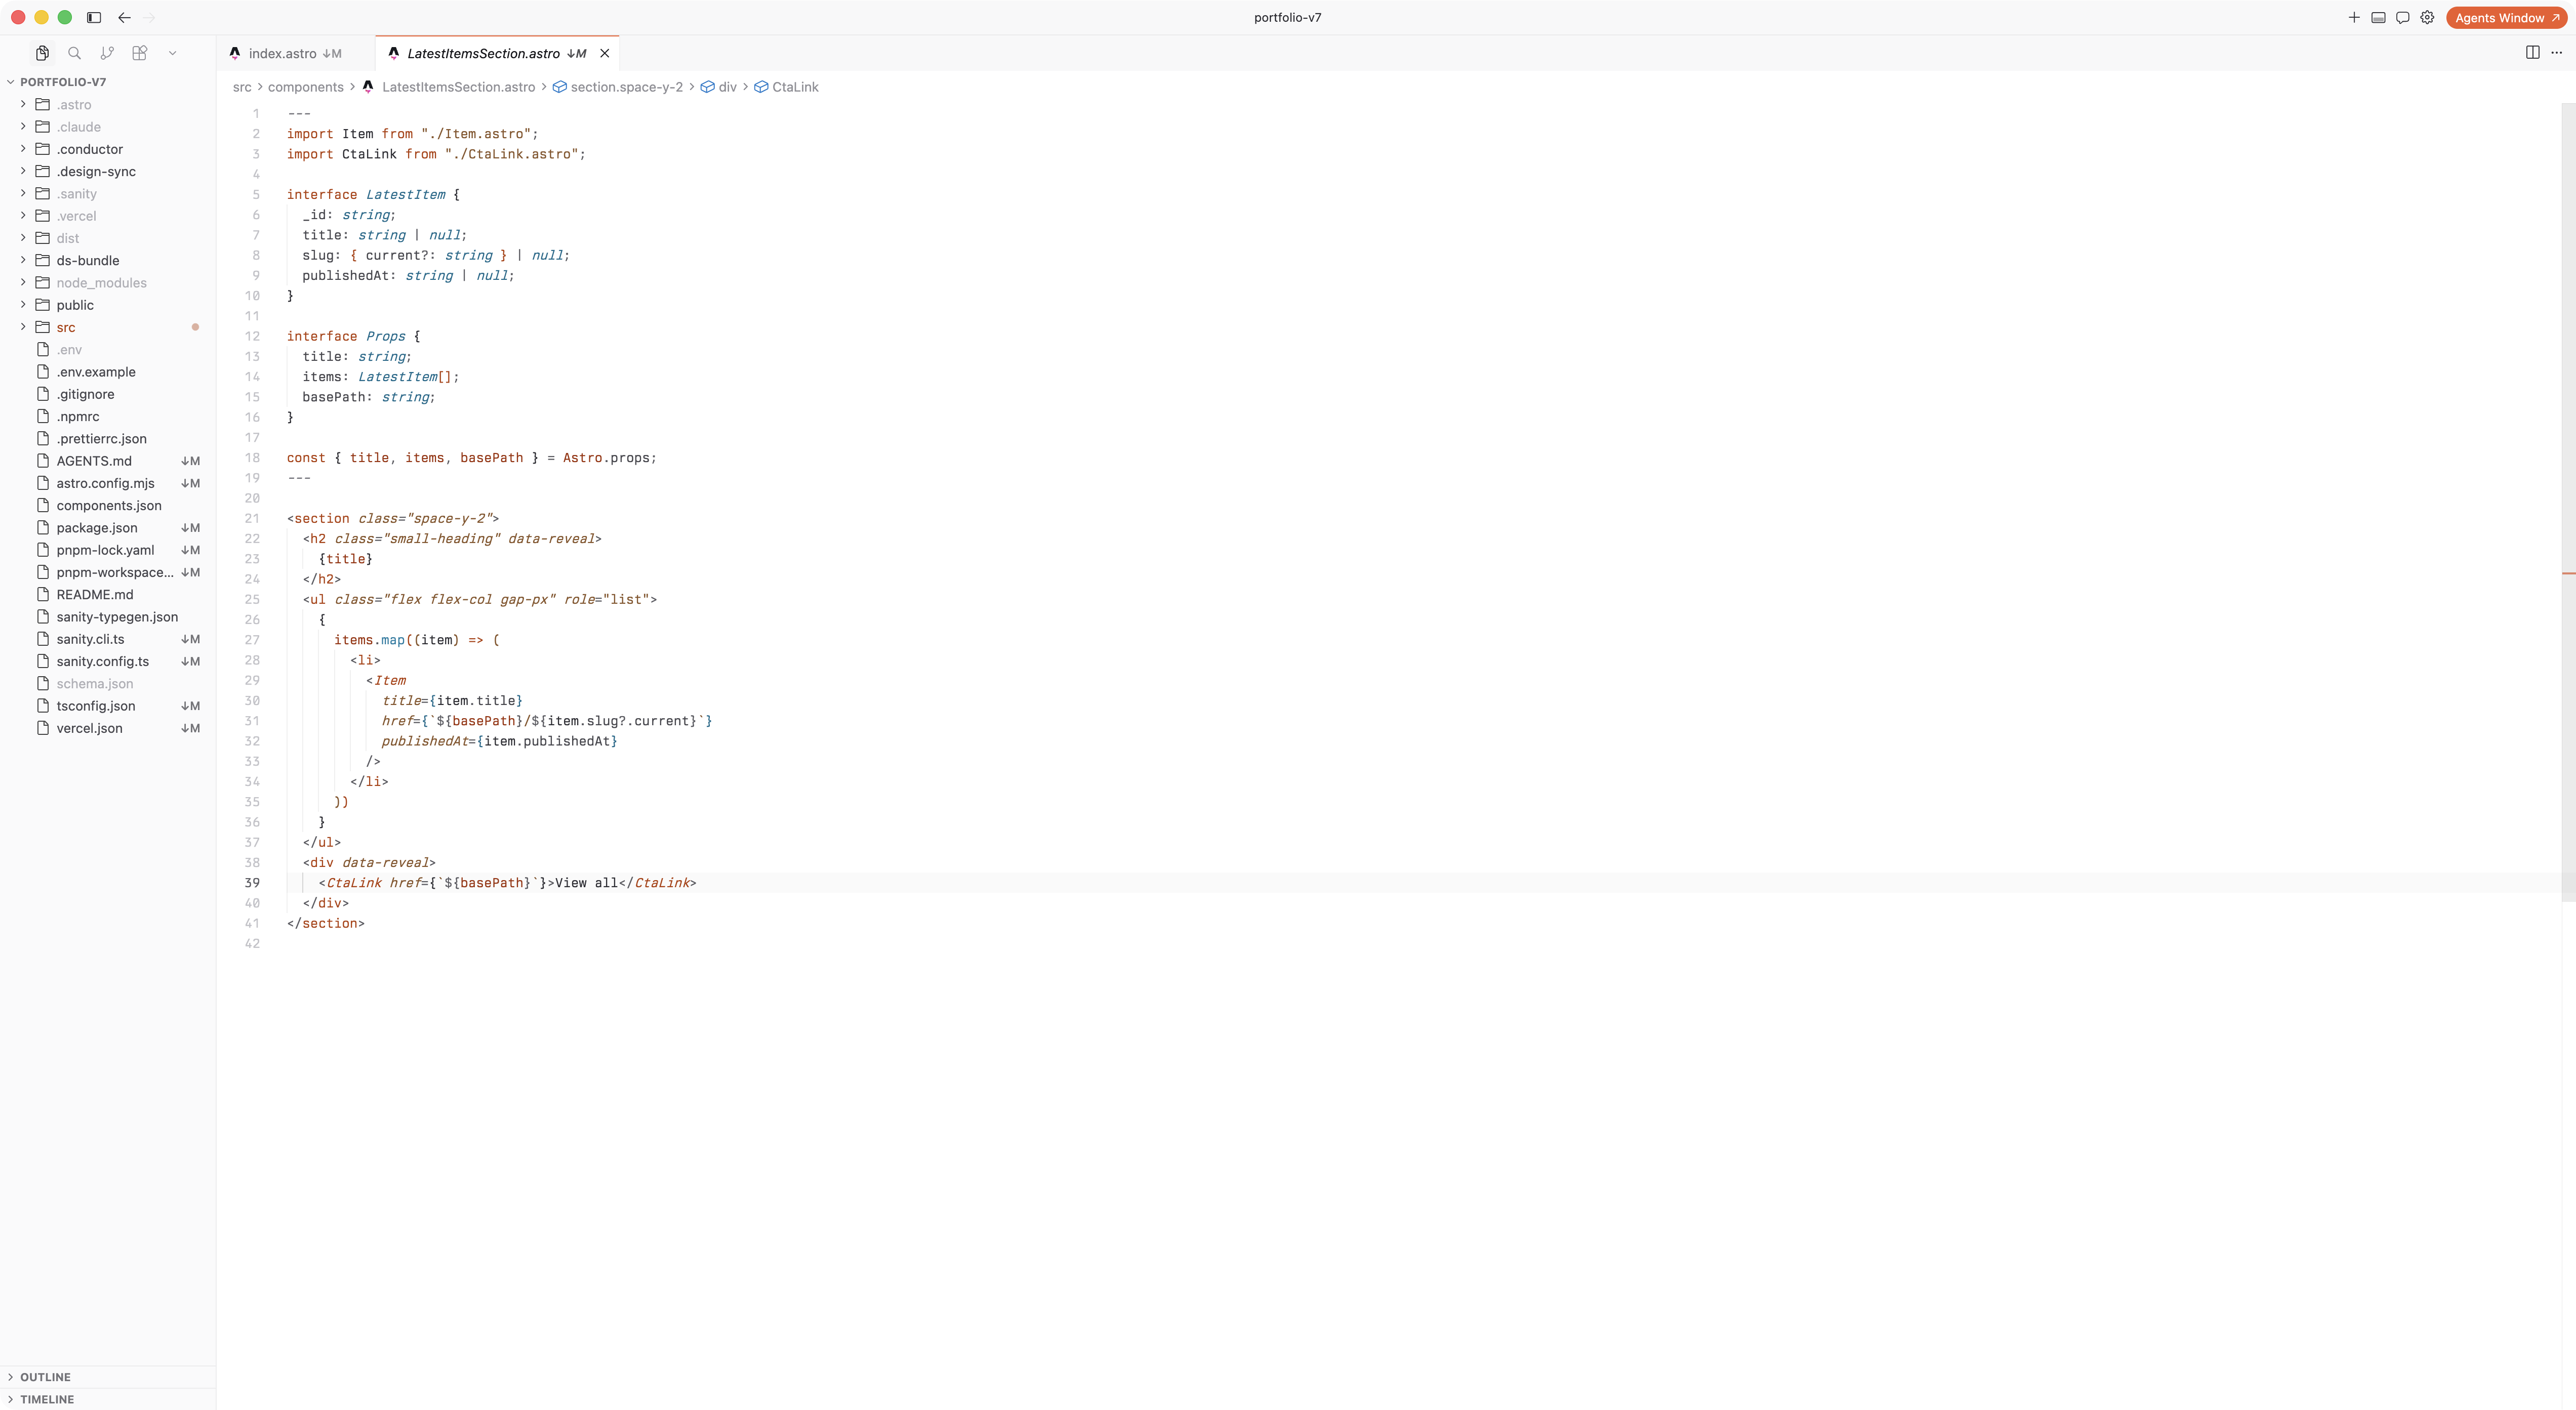Viewport: 2576px width, 1410px height.
Task: Open the Agents Window button
Action: coord(2507,17)
